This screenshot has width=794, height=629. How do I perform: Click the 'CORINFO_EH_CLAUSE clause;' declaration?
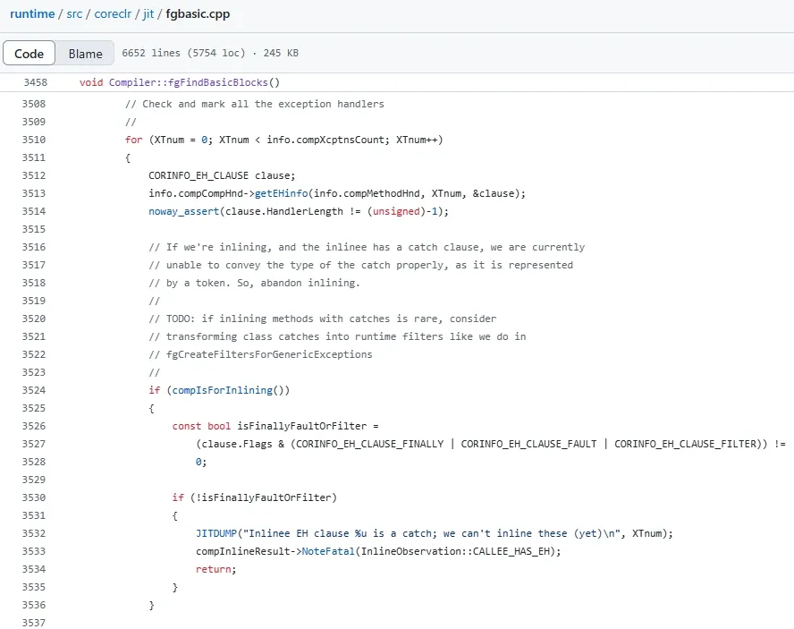pos(222,176)
